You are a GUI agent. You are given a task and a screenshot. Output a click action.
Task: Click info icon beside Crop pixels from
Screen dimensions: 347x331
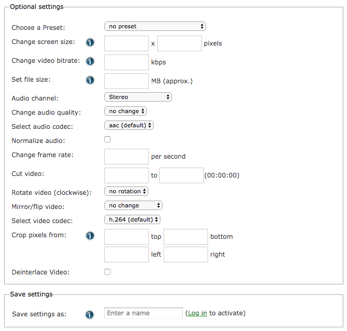click(x=90, y=236)
